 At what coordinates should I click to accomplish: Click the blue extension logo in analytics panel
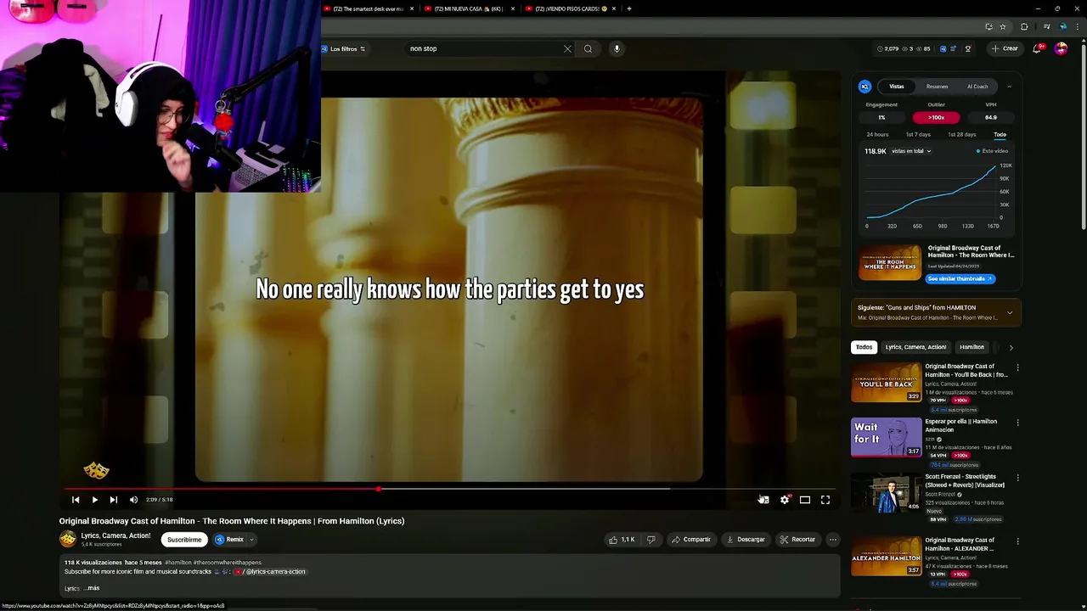[865, 87]
